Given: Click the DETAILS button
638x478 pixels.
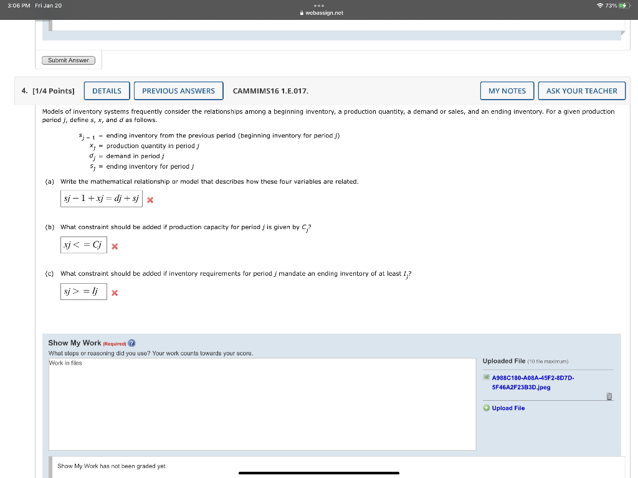Looking at the screenshot, I should (107, 90).
